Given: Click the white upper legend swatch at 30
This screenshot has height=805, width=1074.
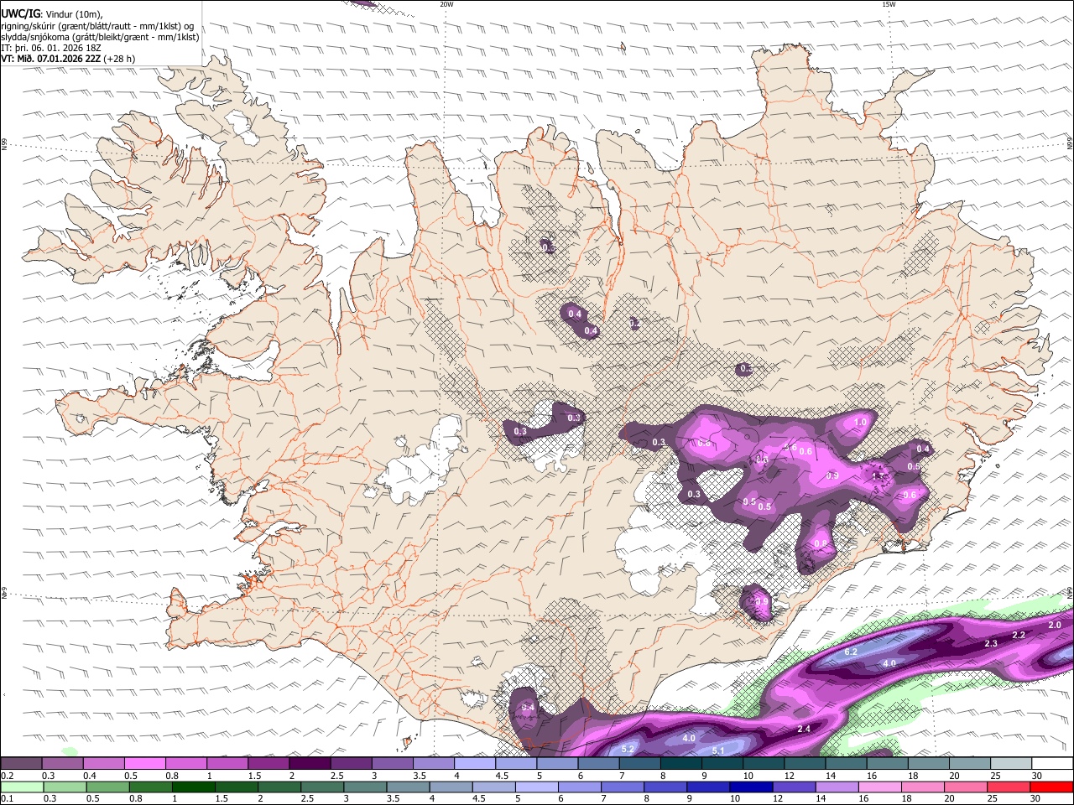Looking at the screenshot, I should point(1052,764).
